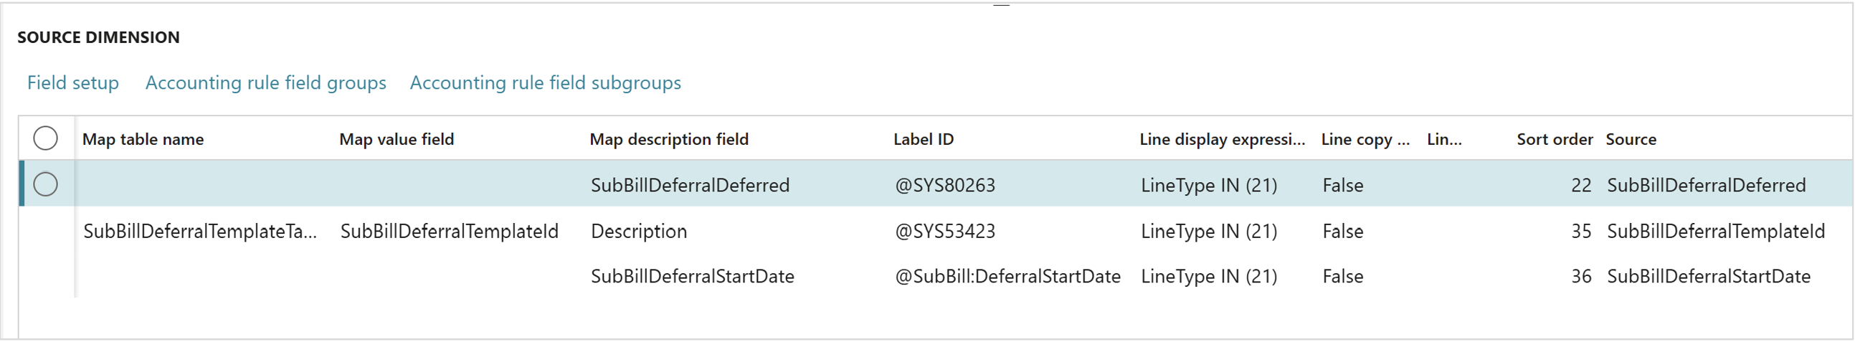
Task: Click the Label ID column header
Action: click(923, 139)
